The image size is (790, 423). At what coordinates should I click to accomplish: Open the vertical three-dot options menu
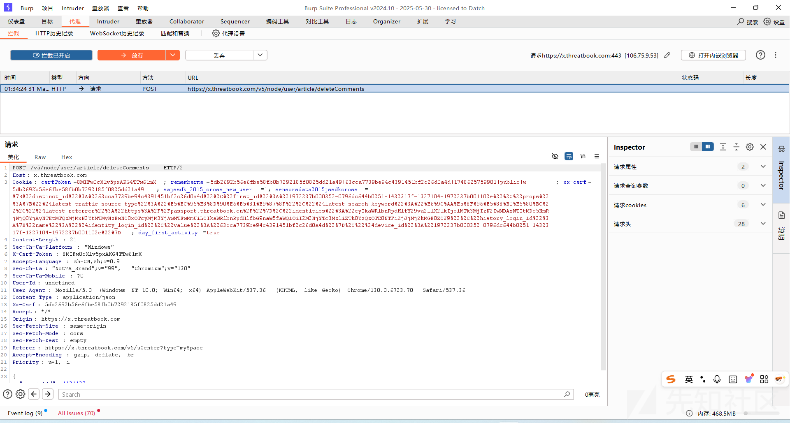click(776, 55)
